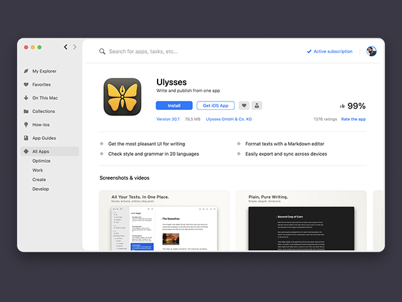The width and height of the screenshot is (402, 302).
Task: Open the user profile avatar
Action: 371,51
